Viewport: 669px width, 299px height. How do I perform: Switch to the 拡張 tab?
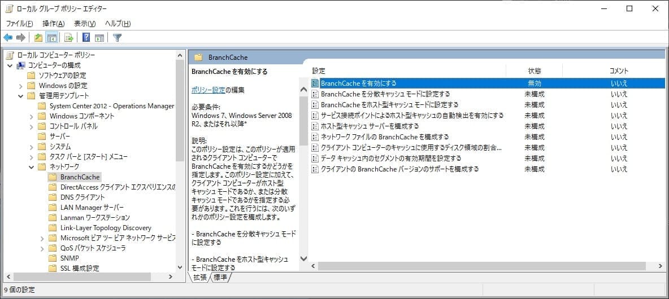[199, 277]
